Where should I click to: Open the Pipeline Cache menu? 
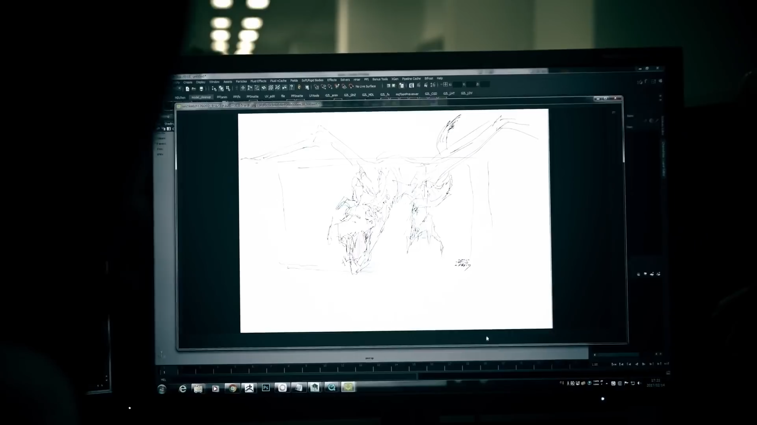[412, 79]
